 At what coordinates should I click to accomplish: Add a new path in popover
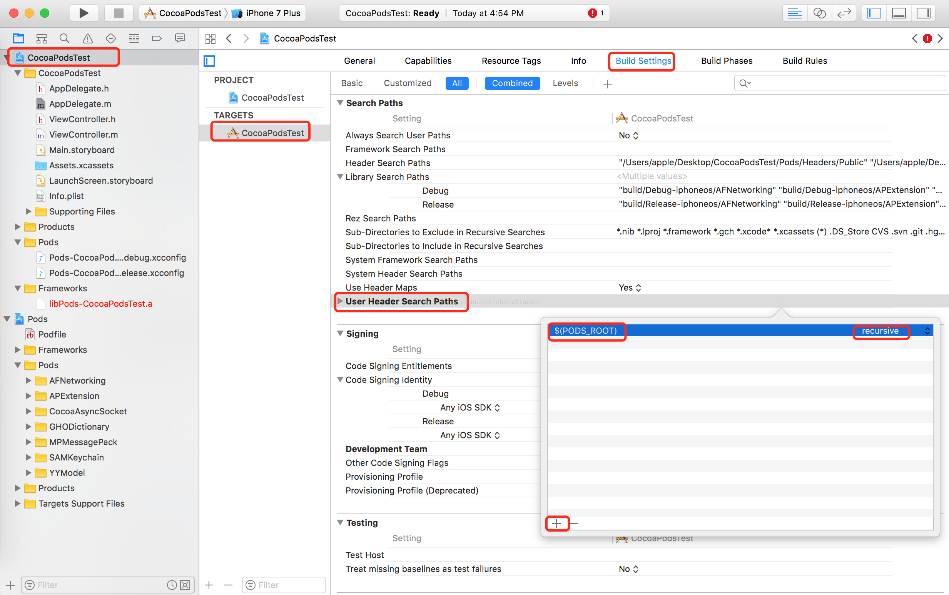coord(556,524)
